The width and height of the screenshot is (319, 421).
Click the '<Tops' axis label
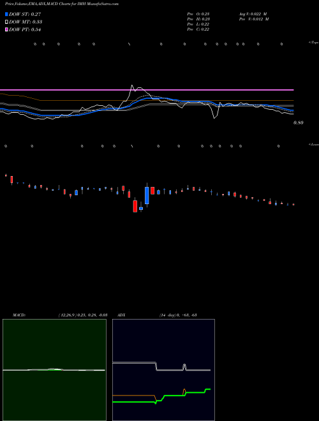[x=314, y=43]
